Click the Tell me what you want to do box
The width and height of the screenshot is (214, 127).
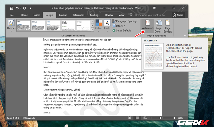[147, 15]
